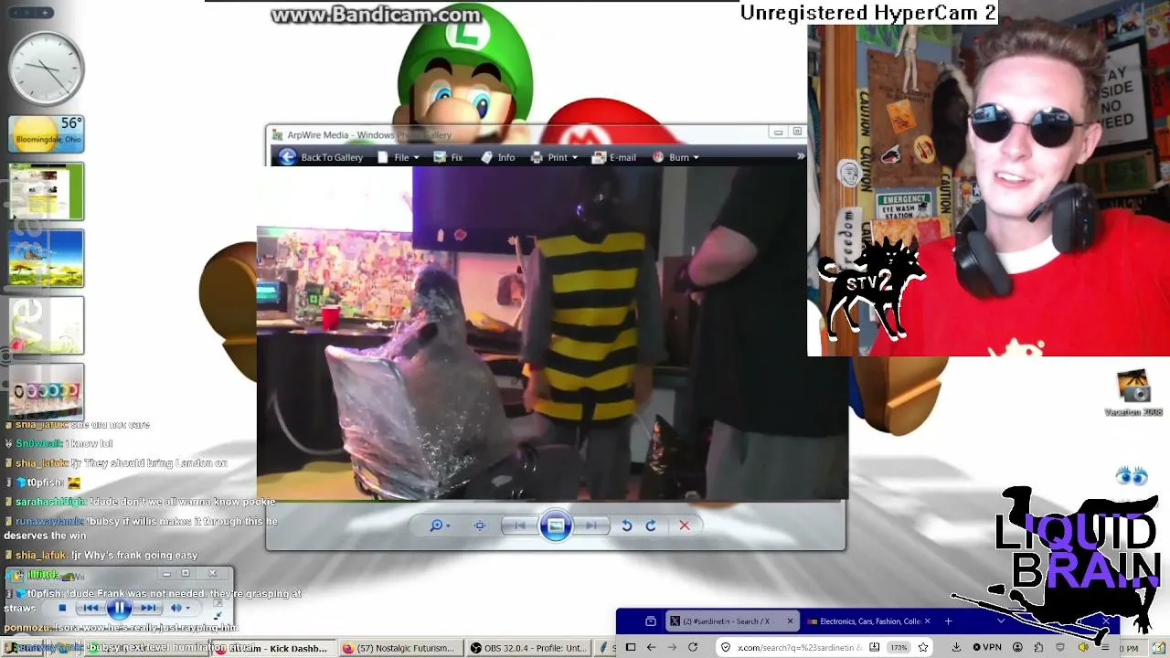Open the Bloomingdale, Ohio weather gadget

[x=46, y=133]
